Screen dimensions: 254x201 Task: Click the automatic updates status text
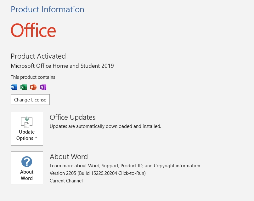tap(105, 126)
